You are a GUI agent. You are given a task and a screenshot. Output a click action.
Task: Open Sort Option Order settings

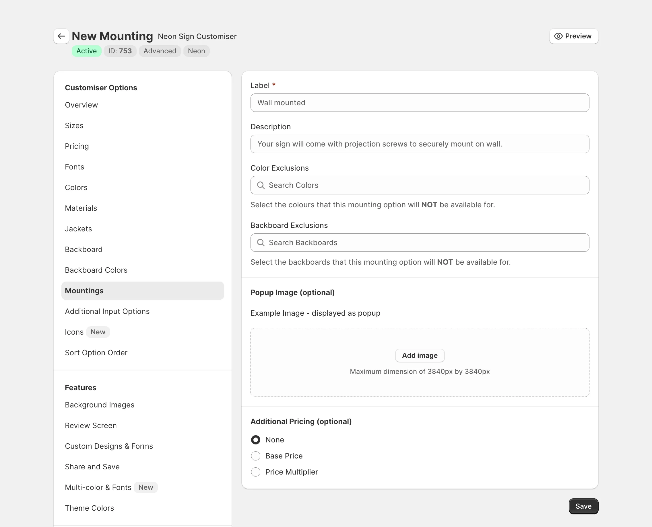pyautogui.click(x=96, y=352)
